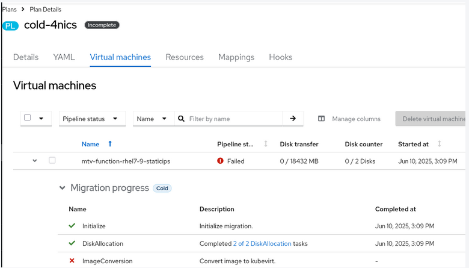
Task: Click the red Failed status icon
Action: click(x=221, y=161)
